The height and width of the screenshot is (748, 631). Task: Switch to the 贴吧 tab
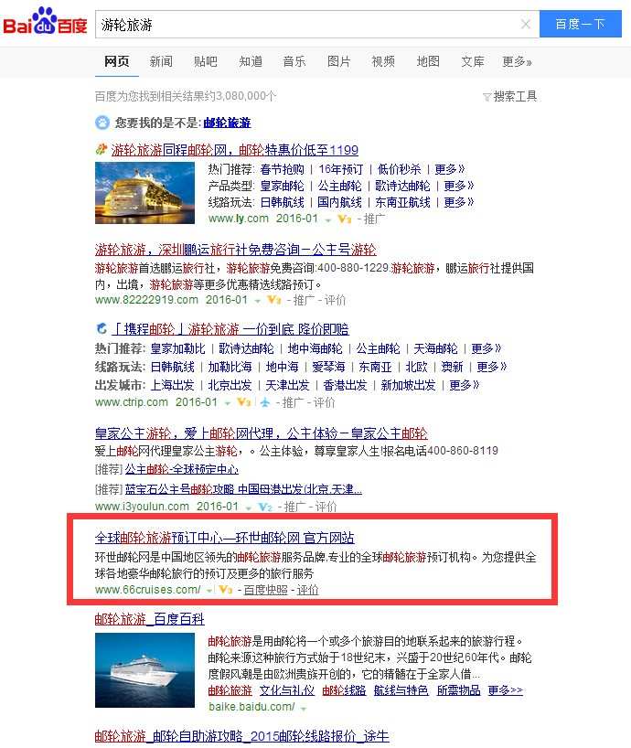click(x=206, y=61)
